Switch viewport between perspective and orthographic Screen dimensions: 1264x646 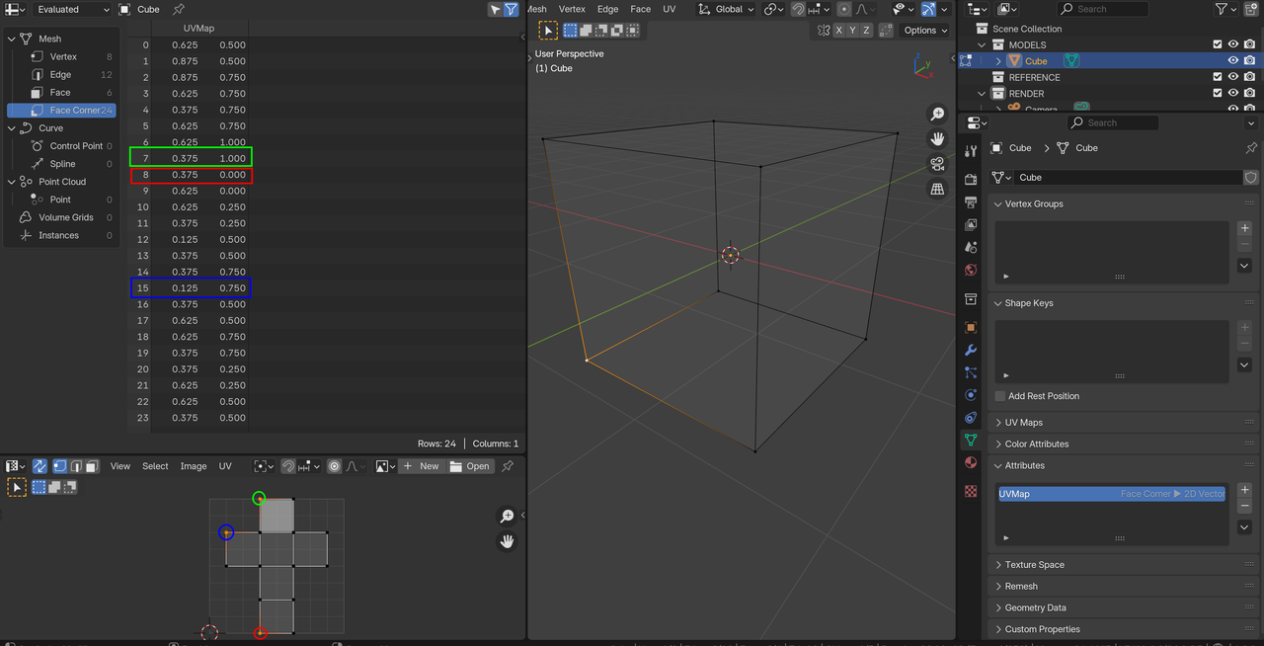tap(937, 189)
